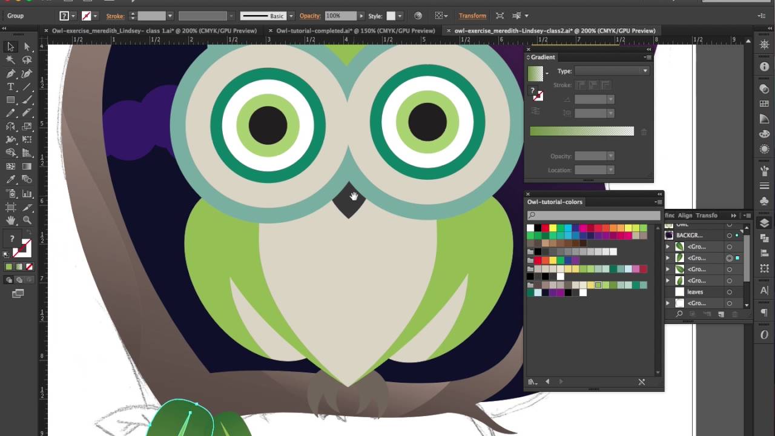The width and height of the screenshot is (775, 436).
Task: Open stroke weight dropdown in control bar
Action: pyautogui.click(x=170, y=16)
